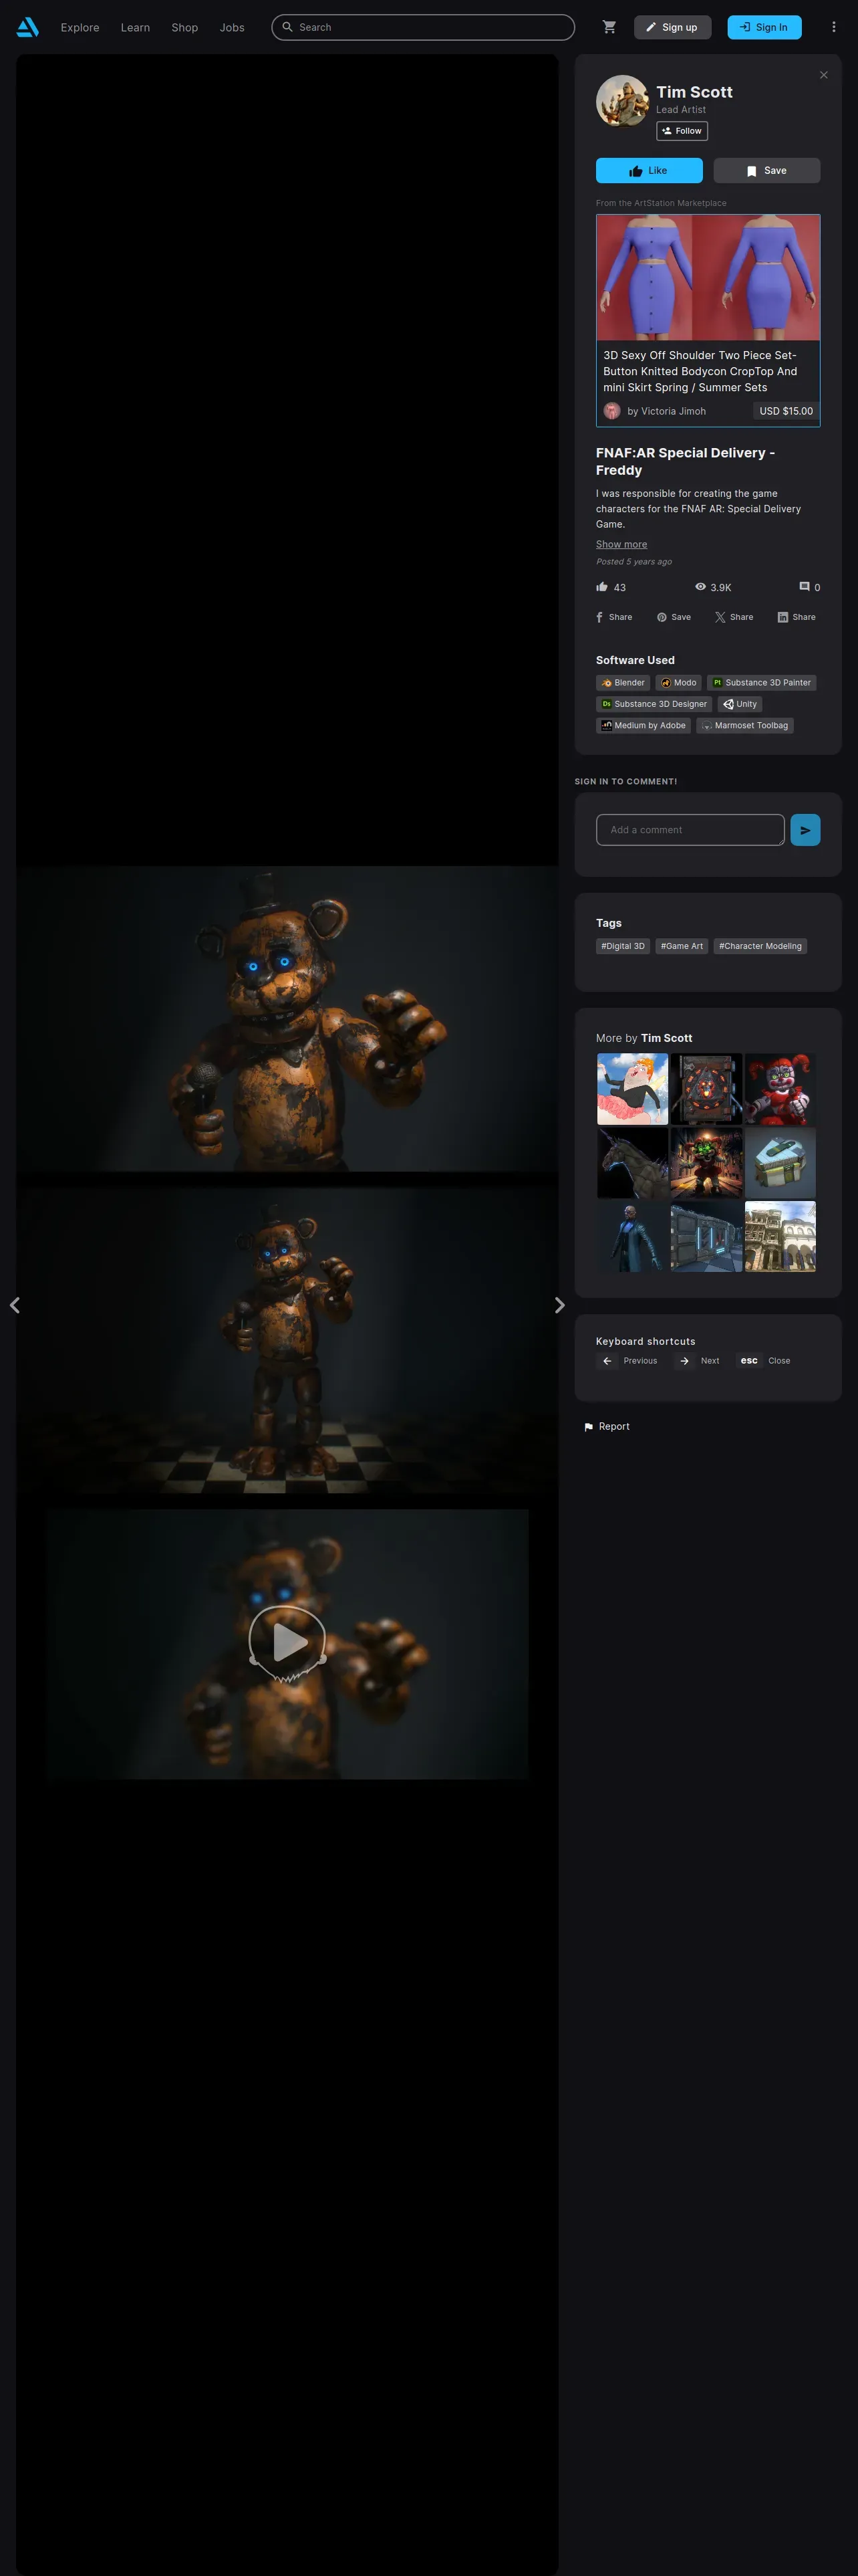Image resolution: width=858 pixels, height=2576 pixels.
Task: Open the ruined arched building thumbnail
Action: click(780, 1237)
